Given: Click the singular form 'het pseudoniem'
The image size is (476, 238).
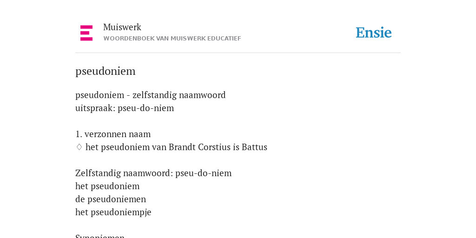Looking at the screenshot, I should coord(107,186).
